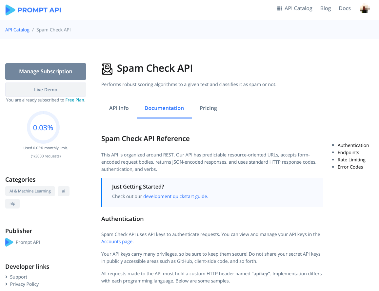Open the Support developer link
Screen dimensions: 379x291
(19, 277)
